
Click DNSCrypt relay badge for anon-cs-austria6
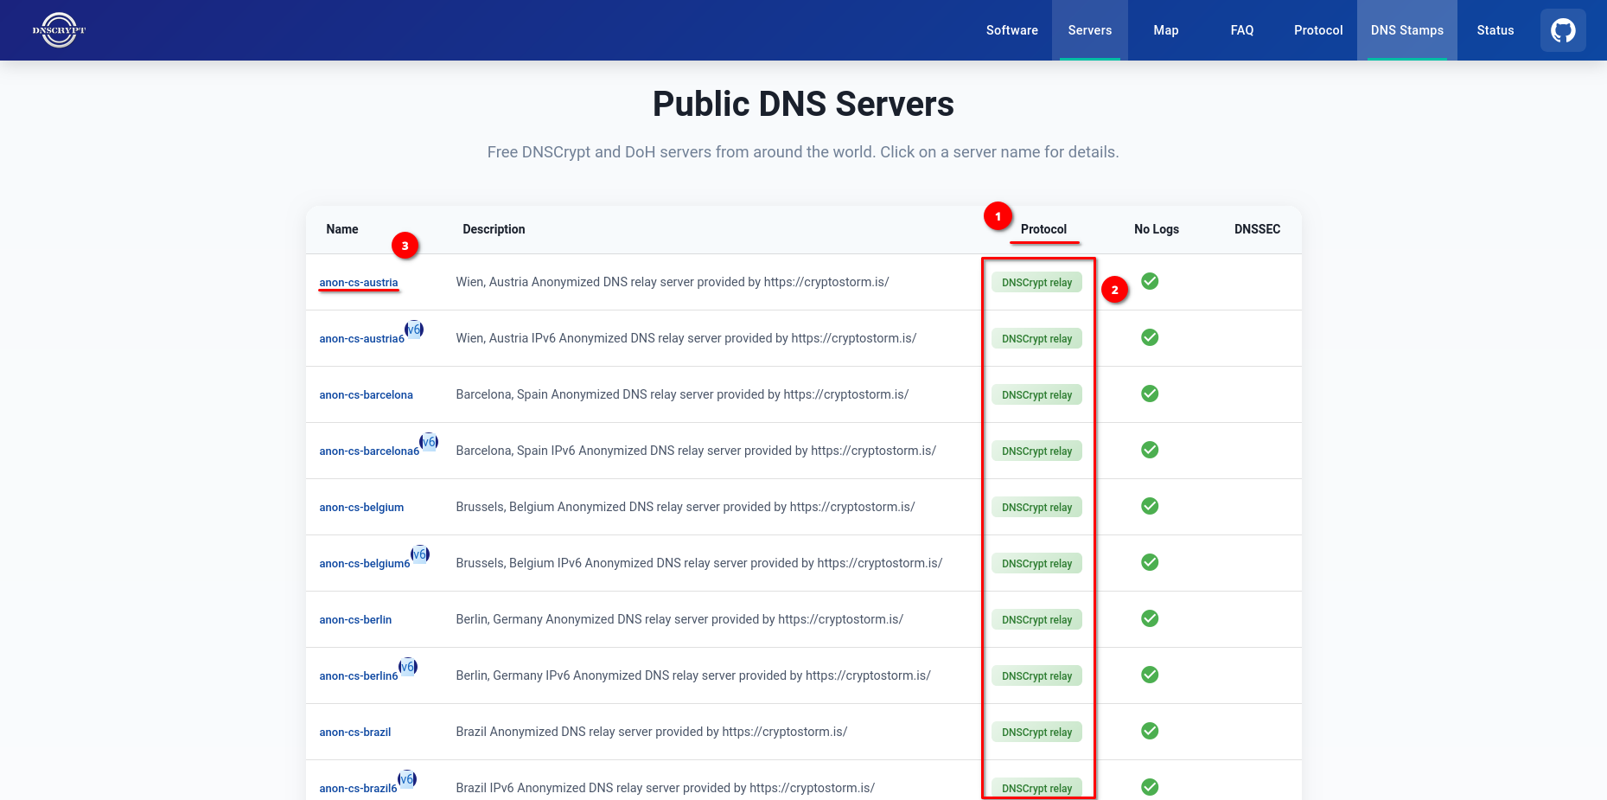tap(1036, 339)
